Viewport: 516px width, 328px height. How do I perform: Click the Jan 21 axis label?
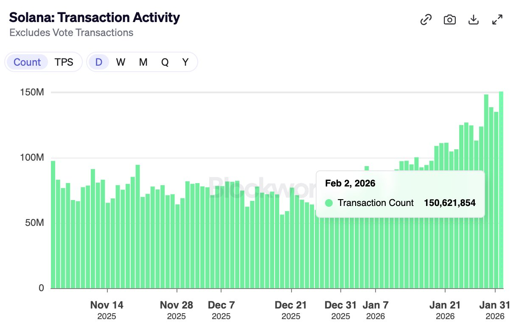coord(445,305)
